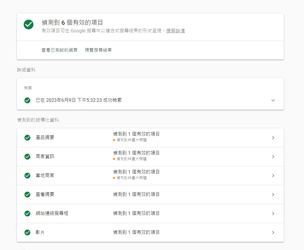Click the green check icon beside 成功檢索

[x=28, y=100]
